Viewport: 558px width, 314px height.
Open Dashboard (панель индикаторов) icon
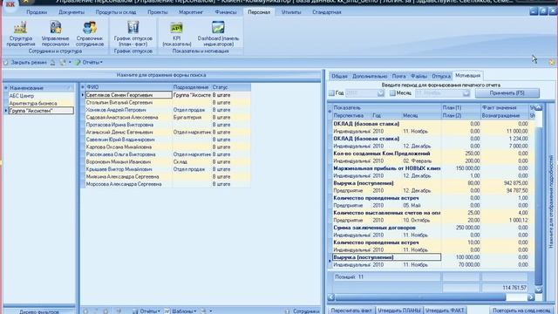(218, 34)
